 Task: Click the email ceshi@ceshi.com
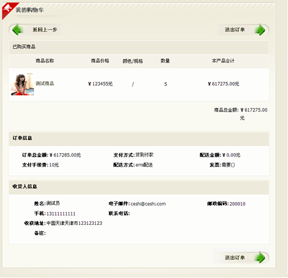[148, 204]
